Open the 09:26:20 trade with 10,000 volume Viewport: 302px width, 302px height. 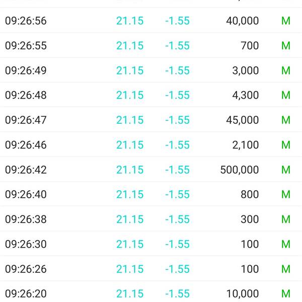(x=151, y=292)
